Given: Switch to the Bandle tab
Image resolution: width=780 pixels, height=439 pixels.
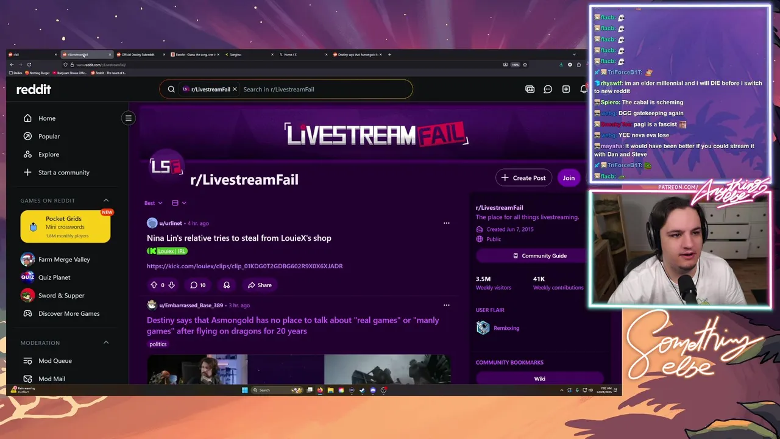Looking at the screenshot, I should (194, 54).
